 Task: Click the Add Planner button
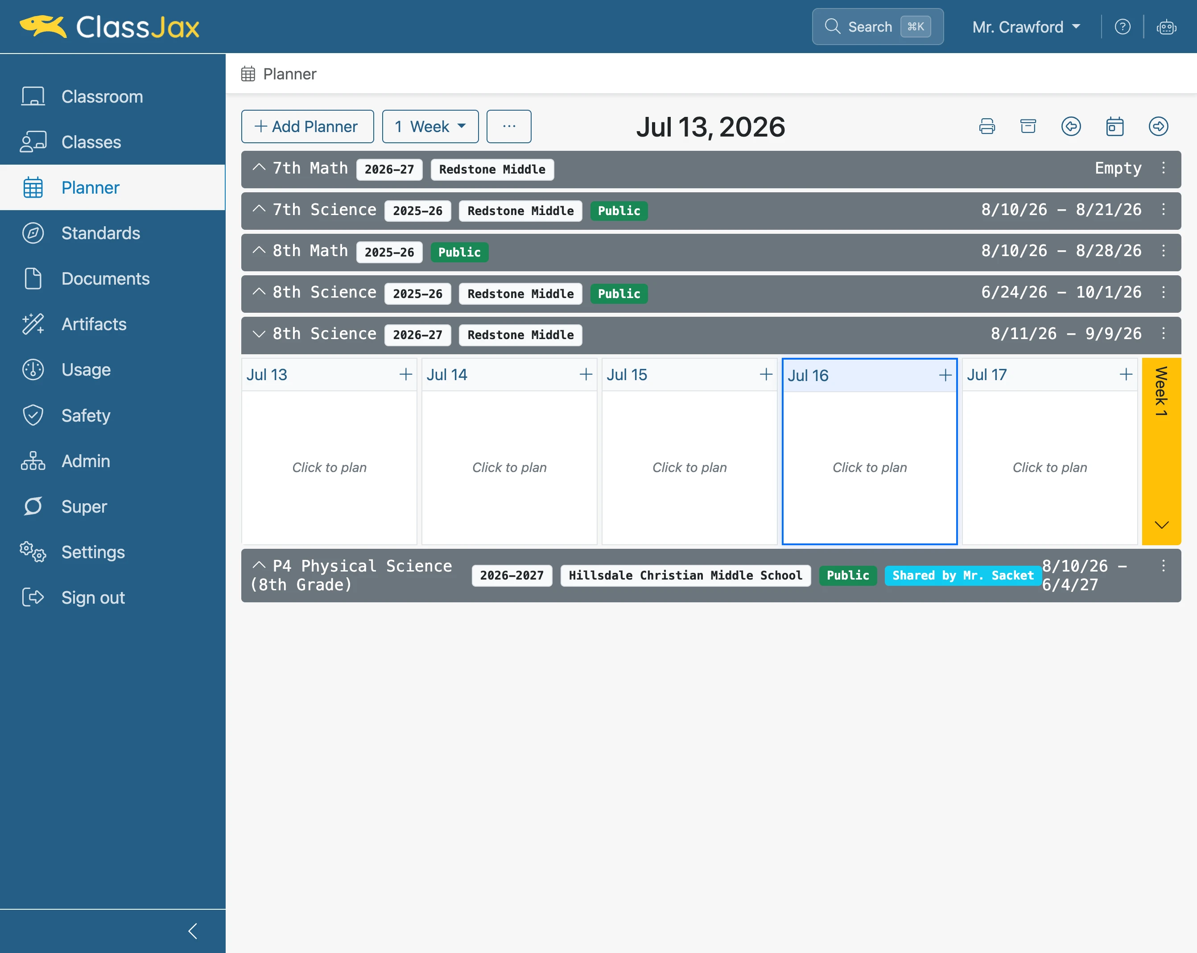[308, 127]
